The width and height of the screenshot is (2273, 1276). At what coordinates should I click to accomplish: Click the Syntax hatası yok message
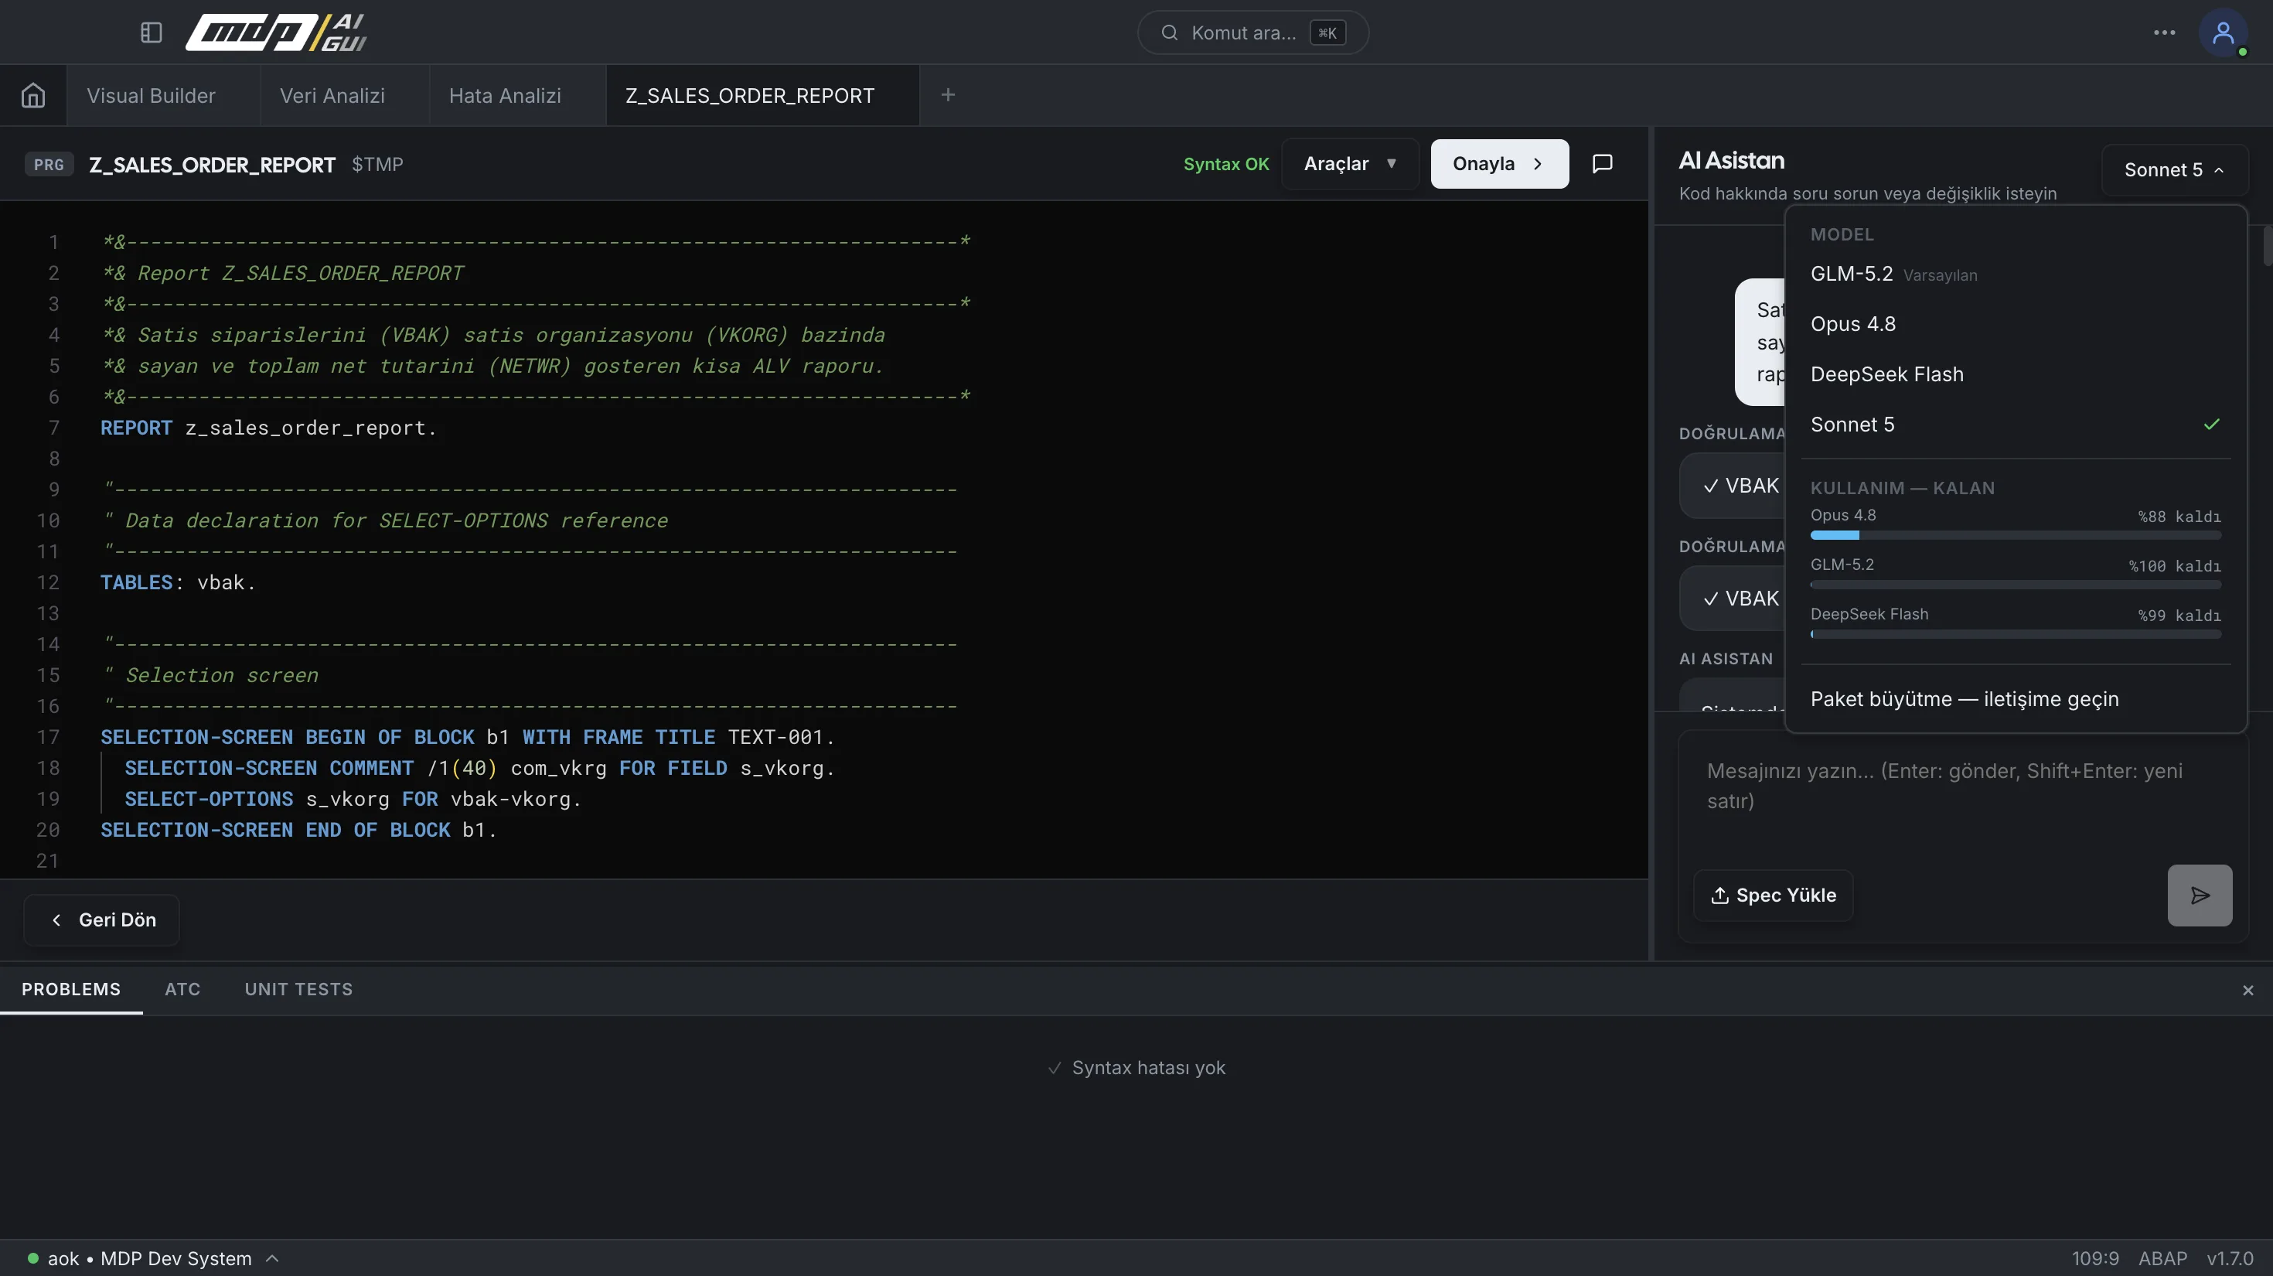click(1136, 1068)
